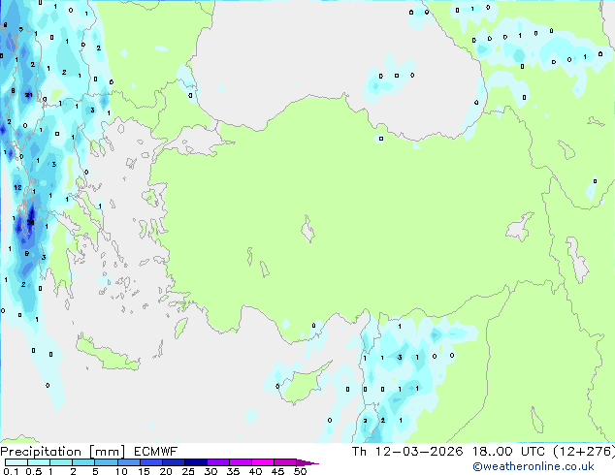The height and width of the screenshot is (475, 615).
Task: Click the legend tick label 0.1
Action: [x=10, y=472]
